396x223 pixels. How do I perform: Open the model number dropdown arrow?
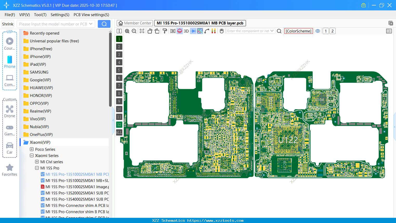point(91,24)
